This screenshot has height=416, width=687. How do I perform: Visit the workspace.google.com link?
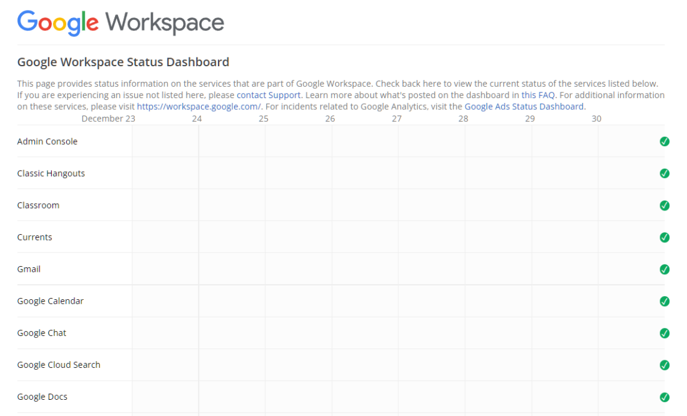click(x=199, y=106)
